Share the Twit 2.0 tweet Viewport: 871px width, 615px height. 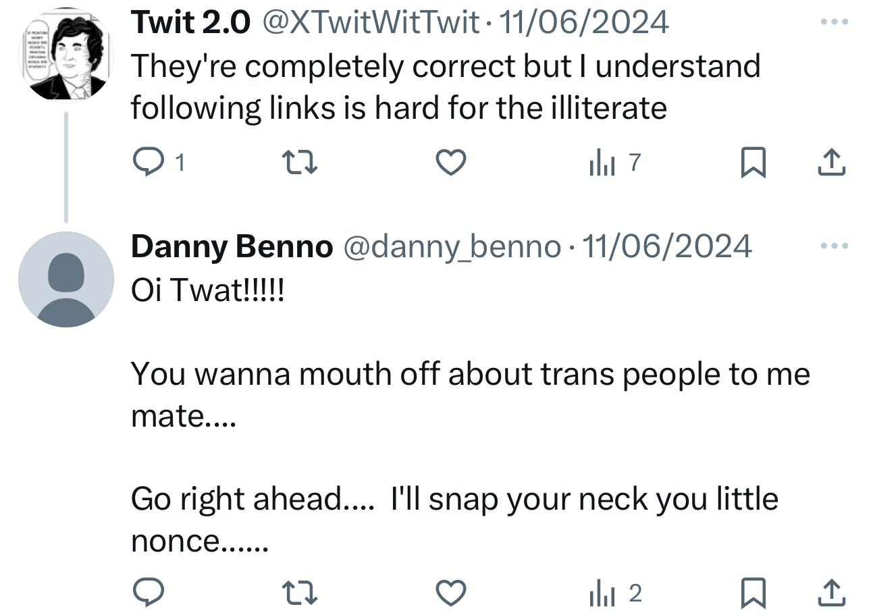(x=832, y=162)
